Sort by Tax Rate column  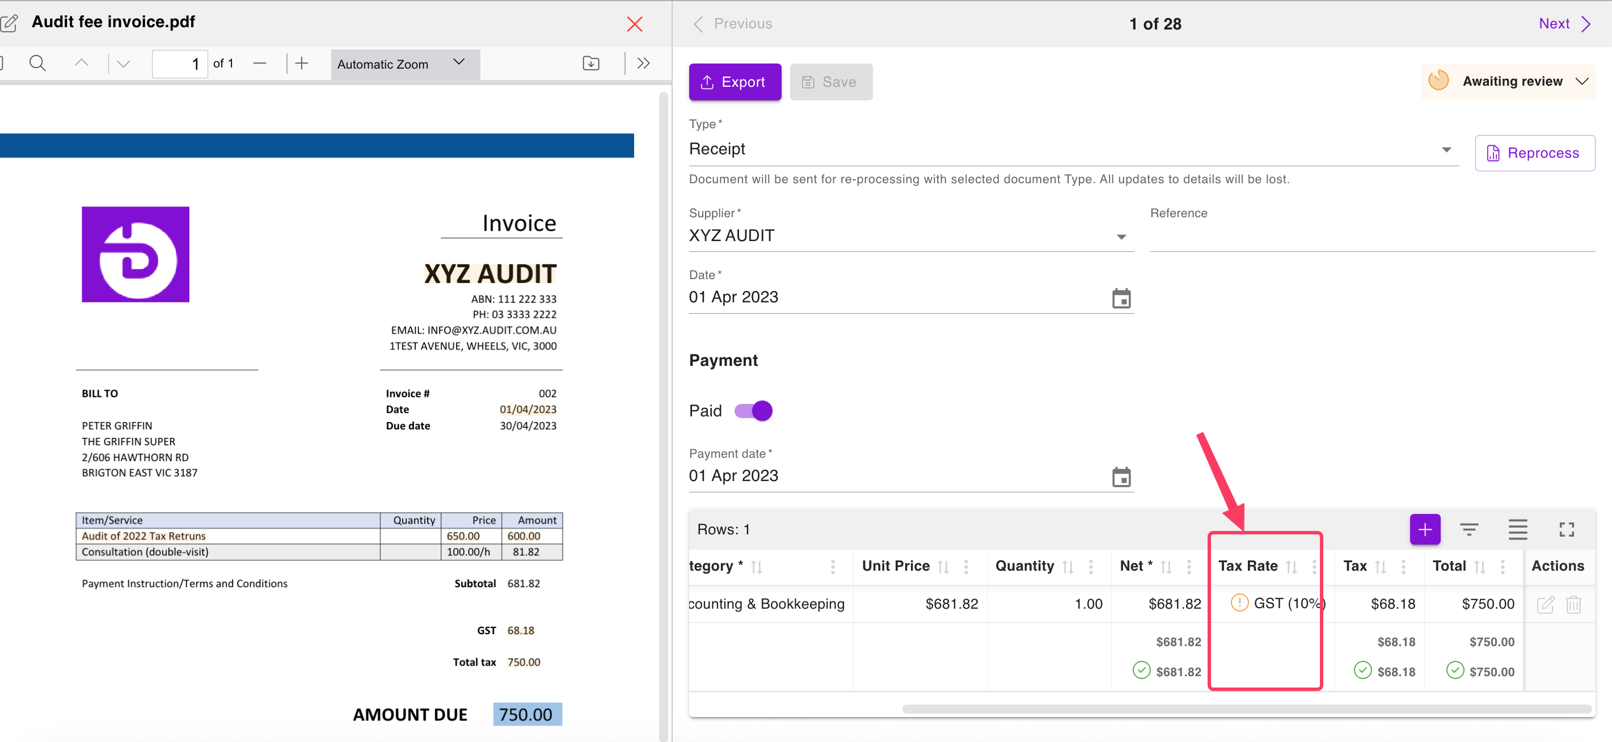pos(1291,567)
